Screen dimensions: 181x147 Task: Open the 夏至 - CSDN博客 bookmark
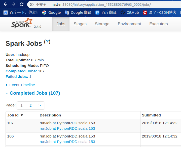[160, 13]
